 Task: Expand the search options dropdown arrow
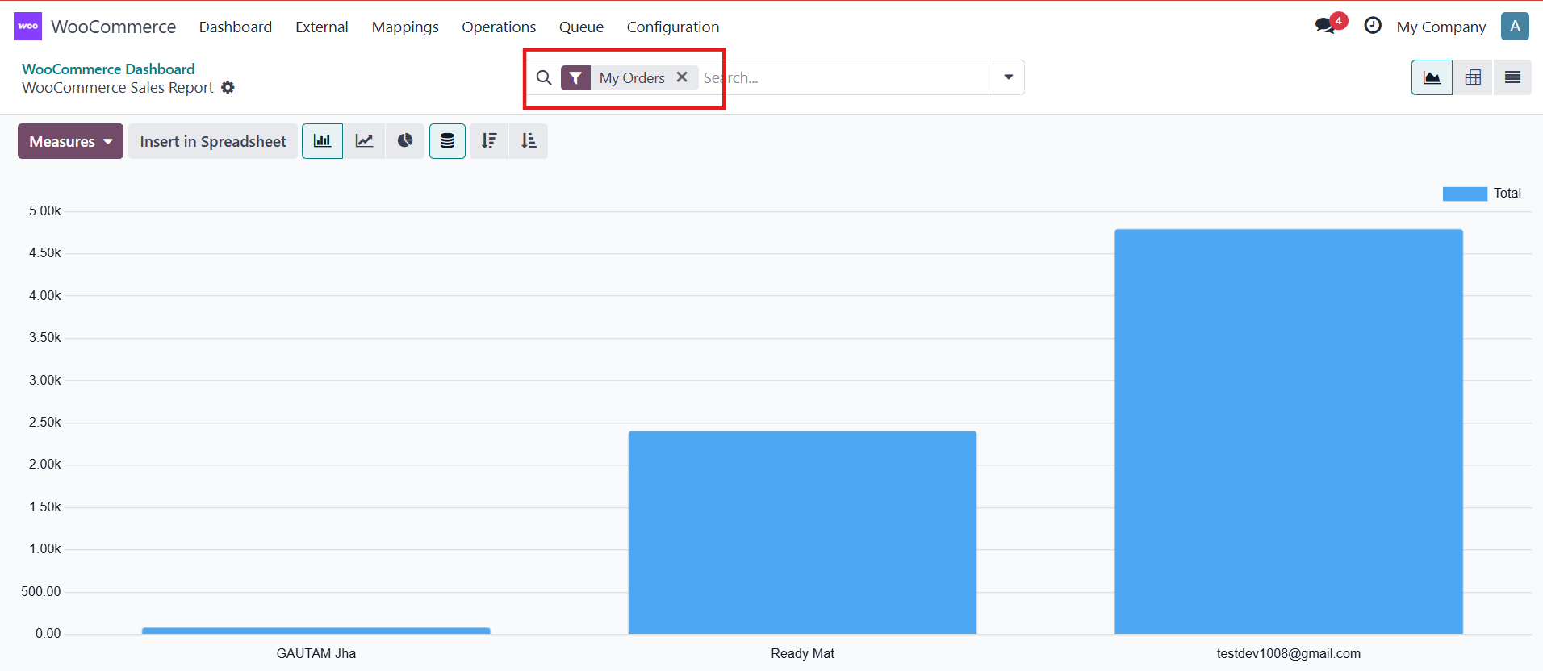(1009, 77)
